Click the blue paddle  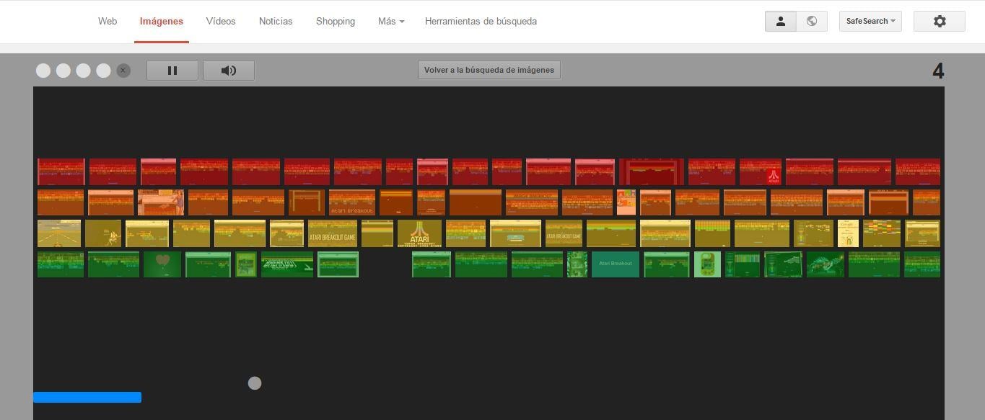tap(87, 397)
